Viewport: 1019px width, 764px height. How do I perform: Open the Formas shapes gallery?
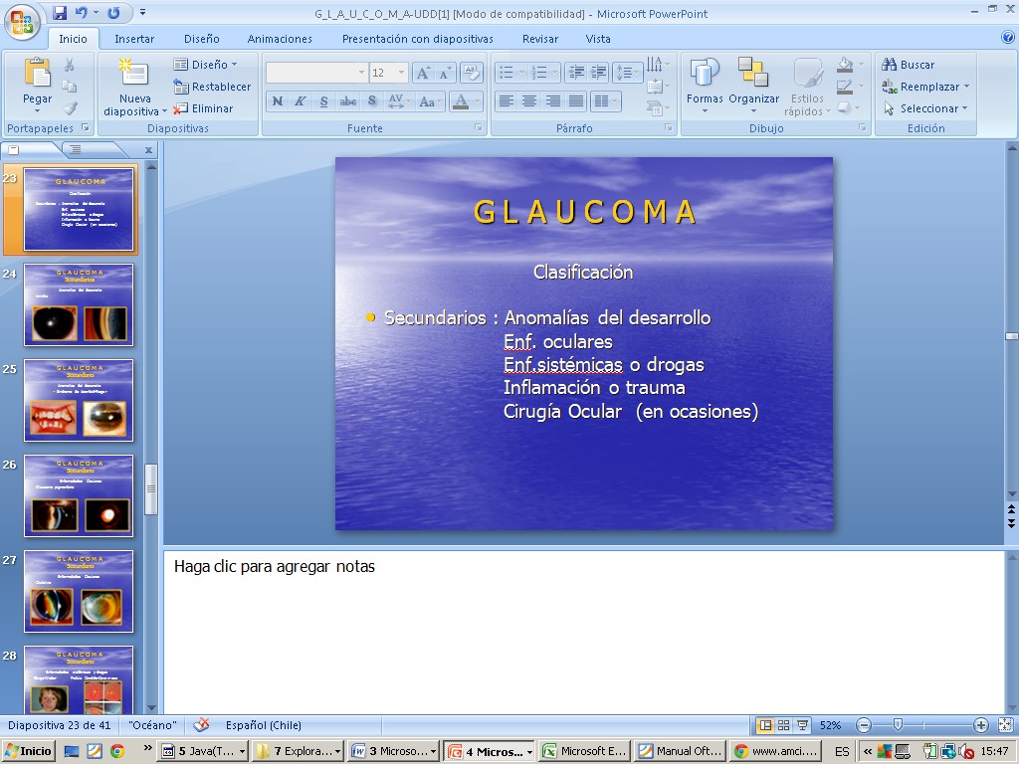[x=705, y=84]
